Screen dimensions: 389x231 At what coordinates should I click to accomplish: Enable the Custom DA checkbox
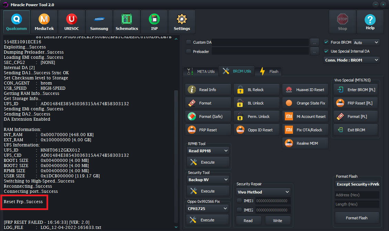(189, 42)
